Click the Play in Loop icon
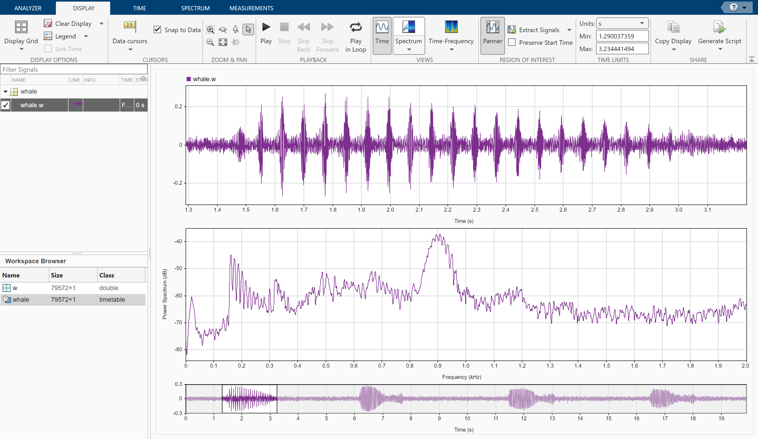The height and width of the screenshot is (439, 758). click(x=356, y=28)
